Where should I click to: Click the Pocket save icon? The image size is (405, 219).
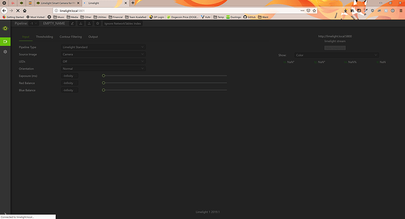(x=308, y=11)
